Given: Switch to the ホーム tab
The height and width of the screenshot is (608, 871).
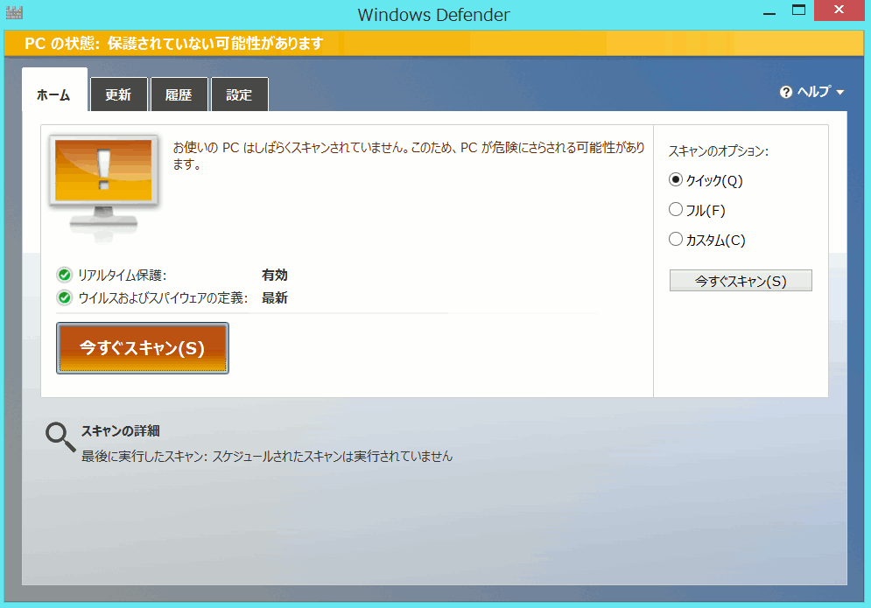Looking at the screenshot, I should (x=54, y=95).
